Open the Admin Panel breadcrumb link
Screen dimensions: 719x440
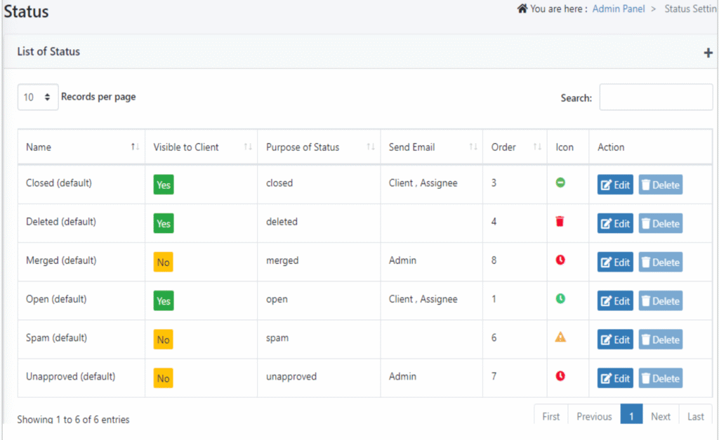[619, 9]
